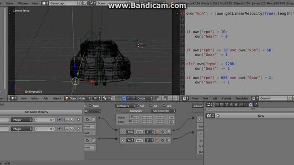294x165 pixels.
Task: Collapse the first And controller
Action: (x=123, y=132)
